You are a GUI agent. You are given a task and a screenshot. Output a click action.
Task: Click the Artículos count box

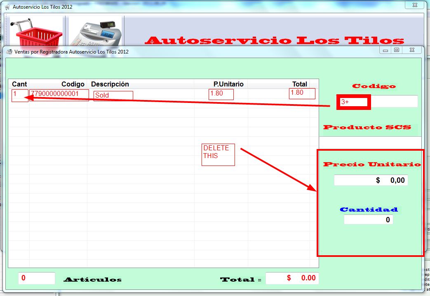(x=36, y=278)
